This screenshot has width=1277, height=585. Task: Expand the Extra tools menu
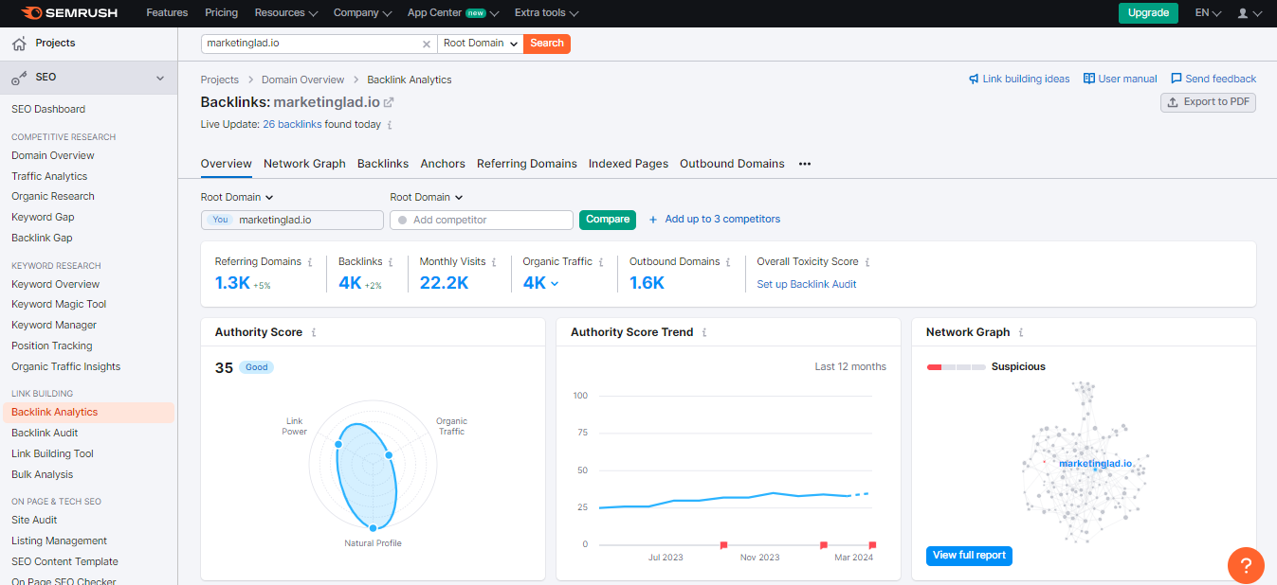pyautogui.click(x=546, y=13)
